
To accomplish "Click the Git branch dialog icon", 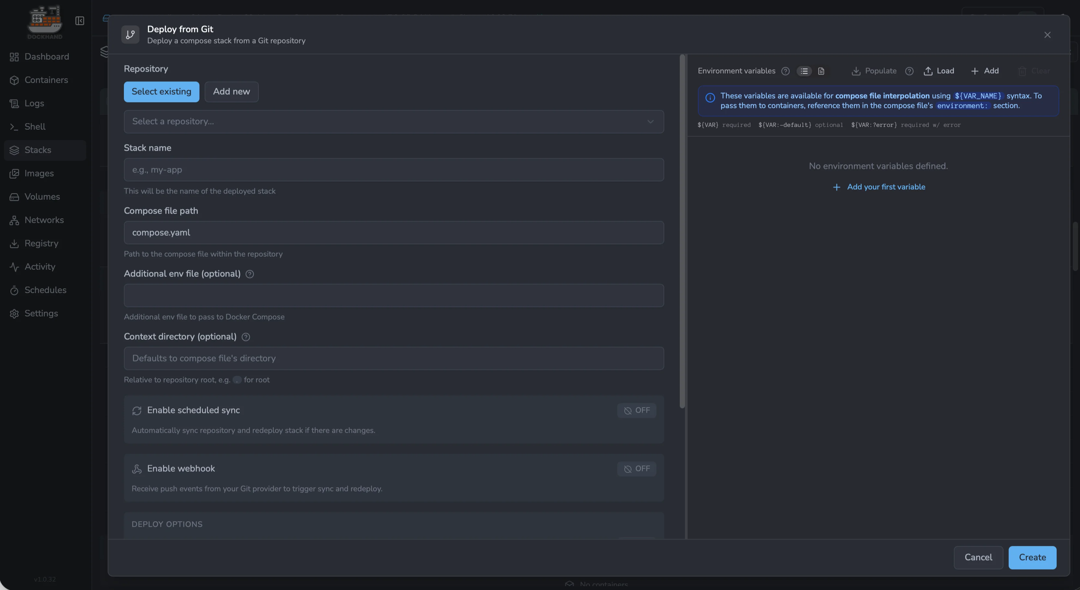I will pos(130,34).
